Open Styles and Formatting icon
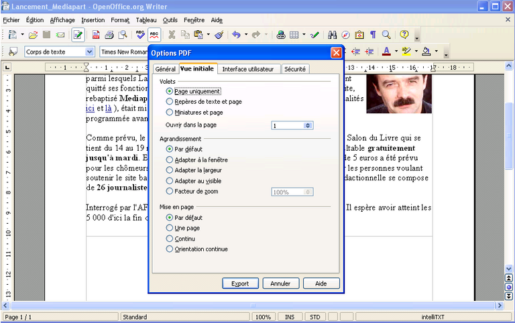This screenshot has height=323, width=515. pos(13,52)
